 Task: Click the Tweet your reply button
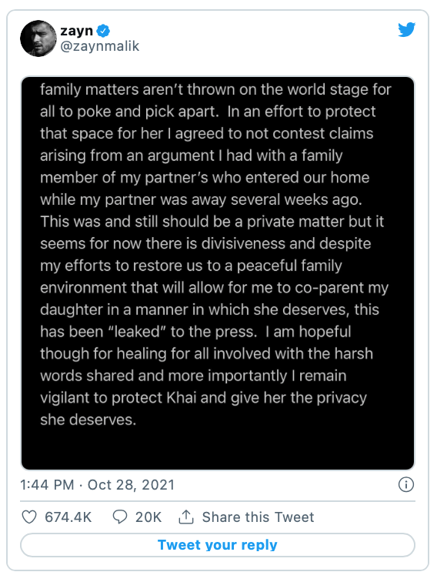tap(218, 545)
